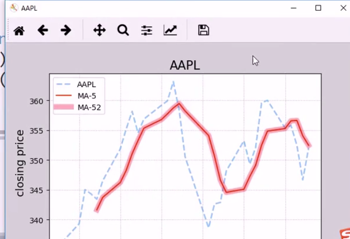Maximize the AAPL figure window

pos(318,8)
